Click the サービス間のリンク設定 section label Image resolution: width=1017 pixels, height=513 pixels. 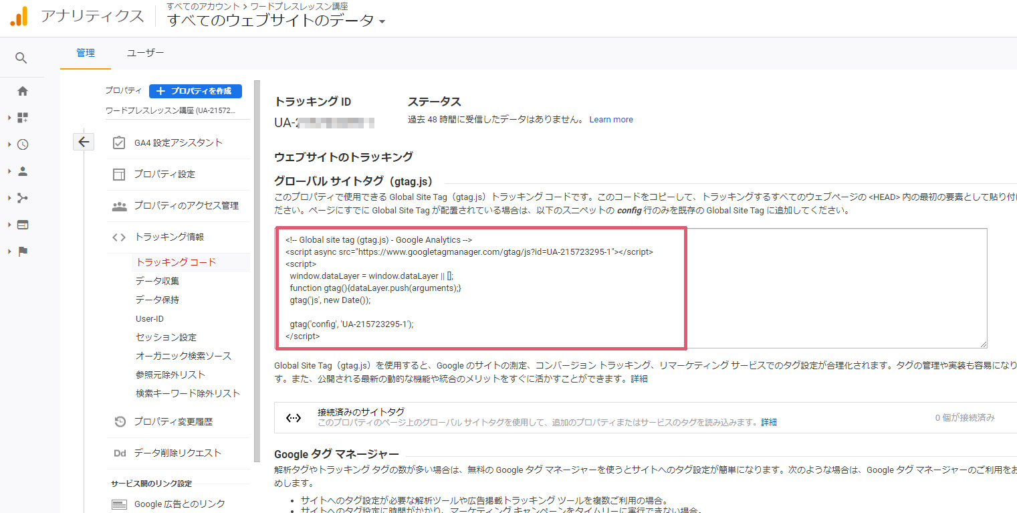[x=152, y=484]
